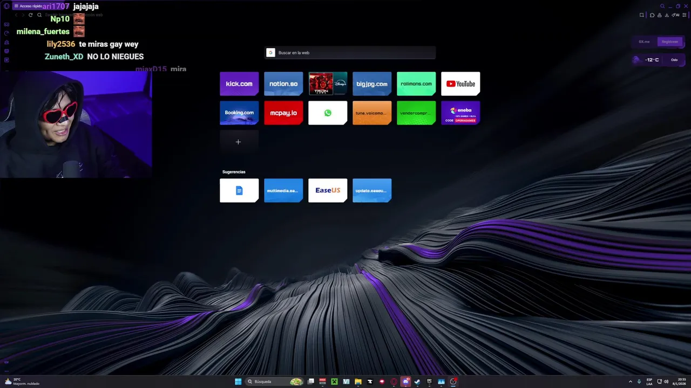This screenshot has height=388, width=691.
Task: Open the mcpay.io speed dial tile
Action: click(283, 113)
